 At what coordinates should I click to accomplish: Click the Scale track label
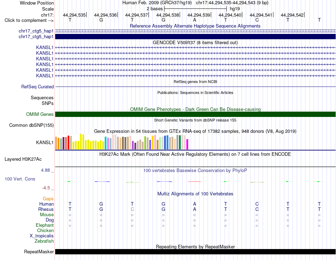click(x=48, y=9)
